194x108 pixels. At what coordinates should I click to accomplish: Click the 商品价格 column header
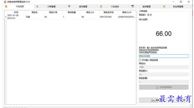point(53,12)
